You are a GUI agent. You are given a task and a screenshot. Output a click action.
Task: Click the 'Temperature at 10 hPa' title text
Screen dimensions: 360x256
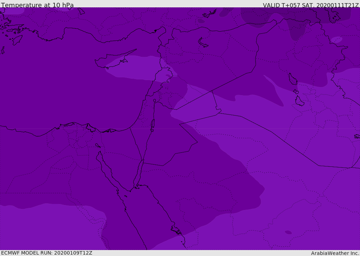[x=37, y=5]
